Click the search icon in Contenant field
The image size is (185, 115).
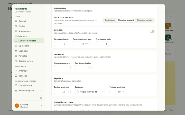[x=78, y=91]
